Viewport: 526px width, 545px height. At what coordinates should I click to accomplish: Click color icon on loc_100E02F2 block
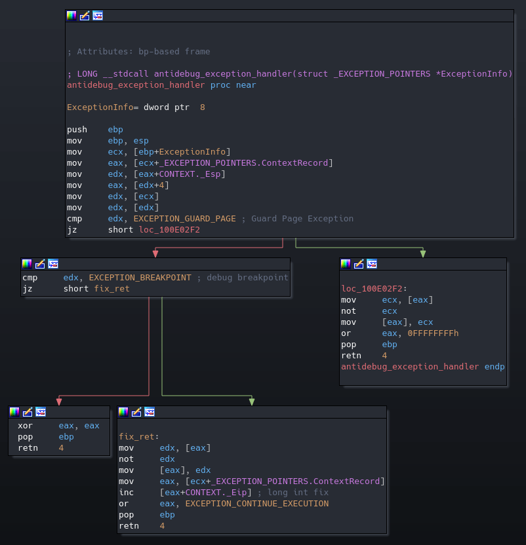(x=346, y=264)
